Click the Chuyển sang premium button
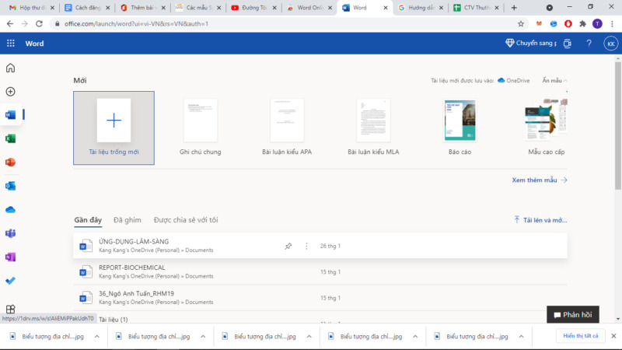The height and width of the screenshot is (350, 622). click(x=531, y=43)
